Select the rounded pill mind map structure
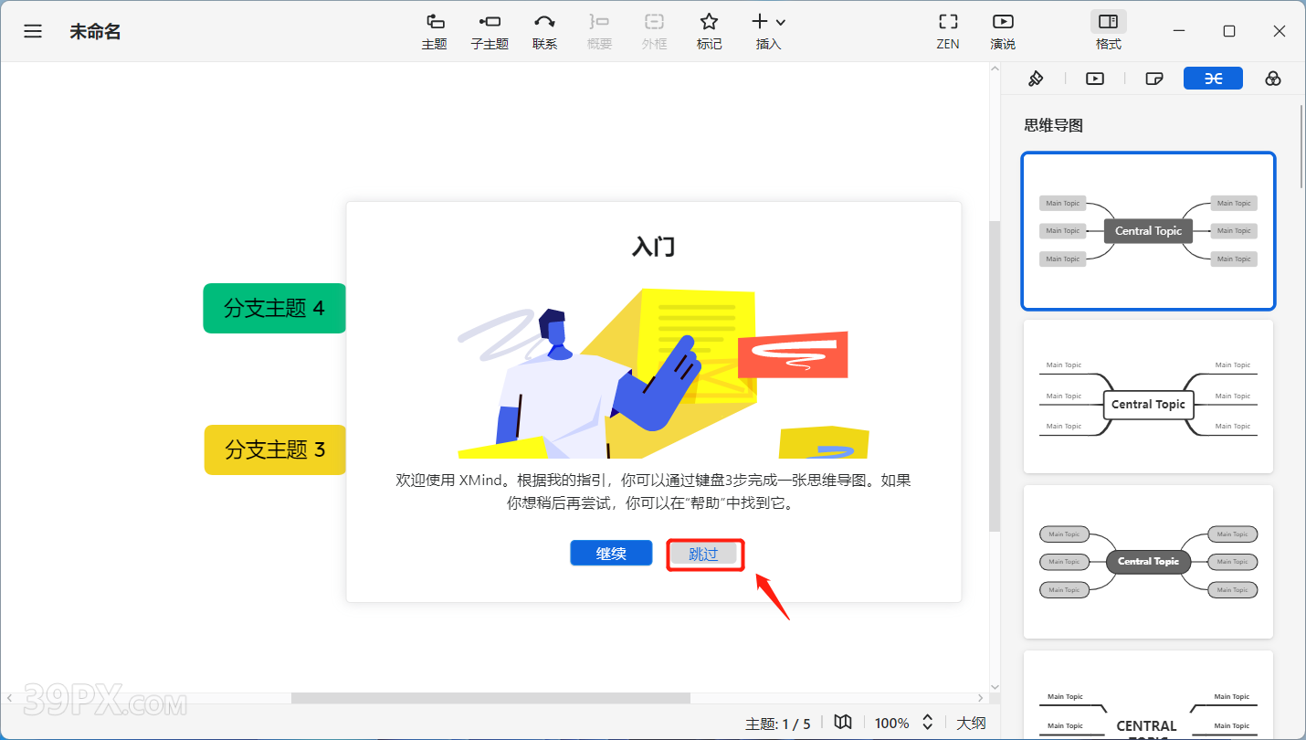Image resolution: width=1306 pixels, height=740 pixels. [1148, 562]
